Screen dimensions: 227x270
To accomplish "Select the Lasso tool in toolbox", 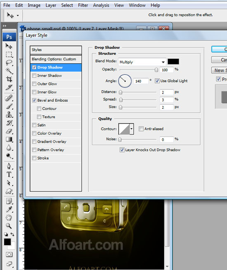I will pyautogui.click(x=9, y=62).
